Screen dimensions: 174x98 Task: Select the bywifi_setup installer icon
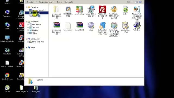(x=79, y=9)
